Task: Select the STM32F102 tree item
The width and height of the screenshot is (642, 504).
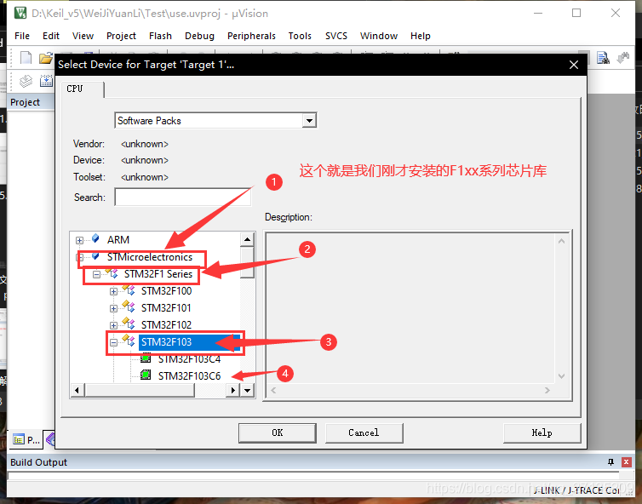Action: click(x=166, y=324)
